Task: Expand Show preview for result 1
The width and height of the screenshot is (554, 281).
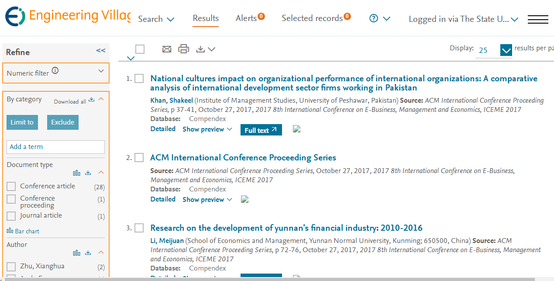Action: [207, 129]
